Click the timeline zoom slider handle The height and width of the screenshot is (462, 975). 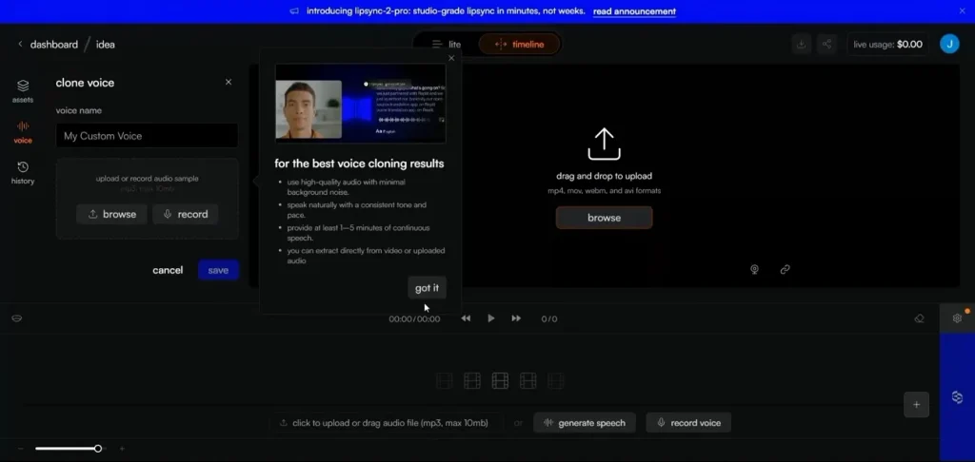[98, 449]
